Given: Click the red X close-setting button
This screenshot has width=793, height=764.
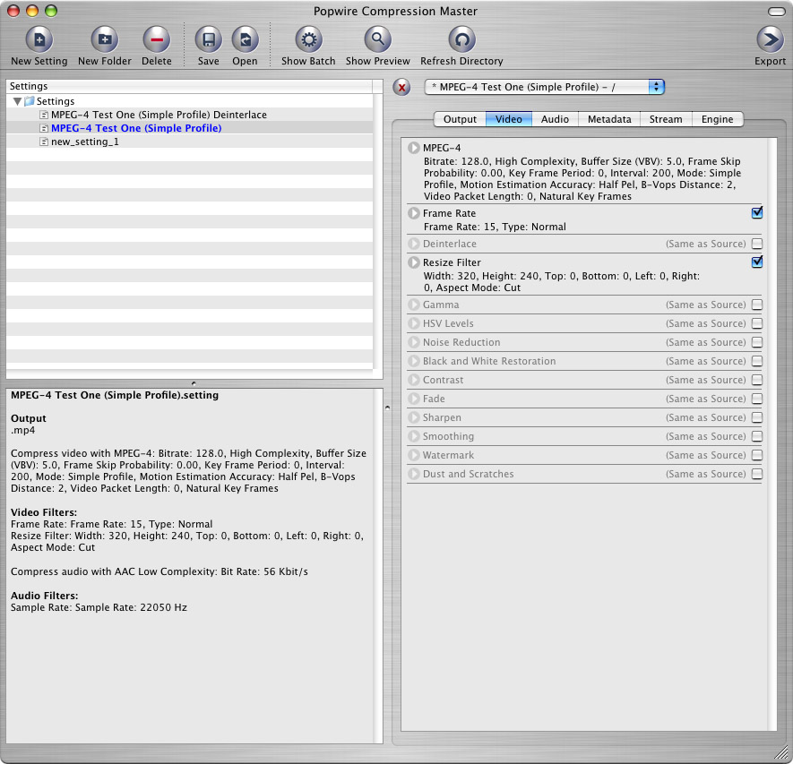Looking at the screenshot, I should coord(402,87).
